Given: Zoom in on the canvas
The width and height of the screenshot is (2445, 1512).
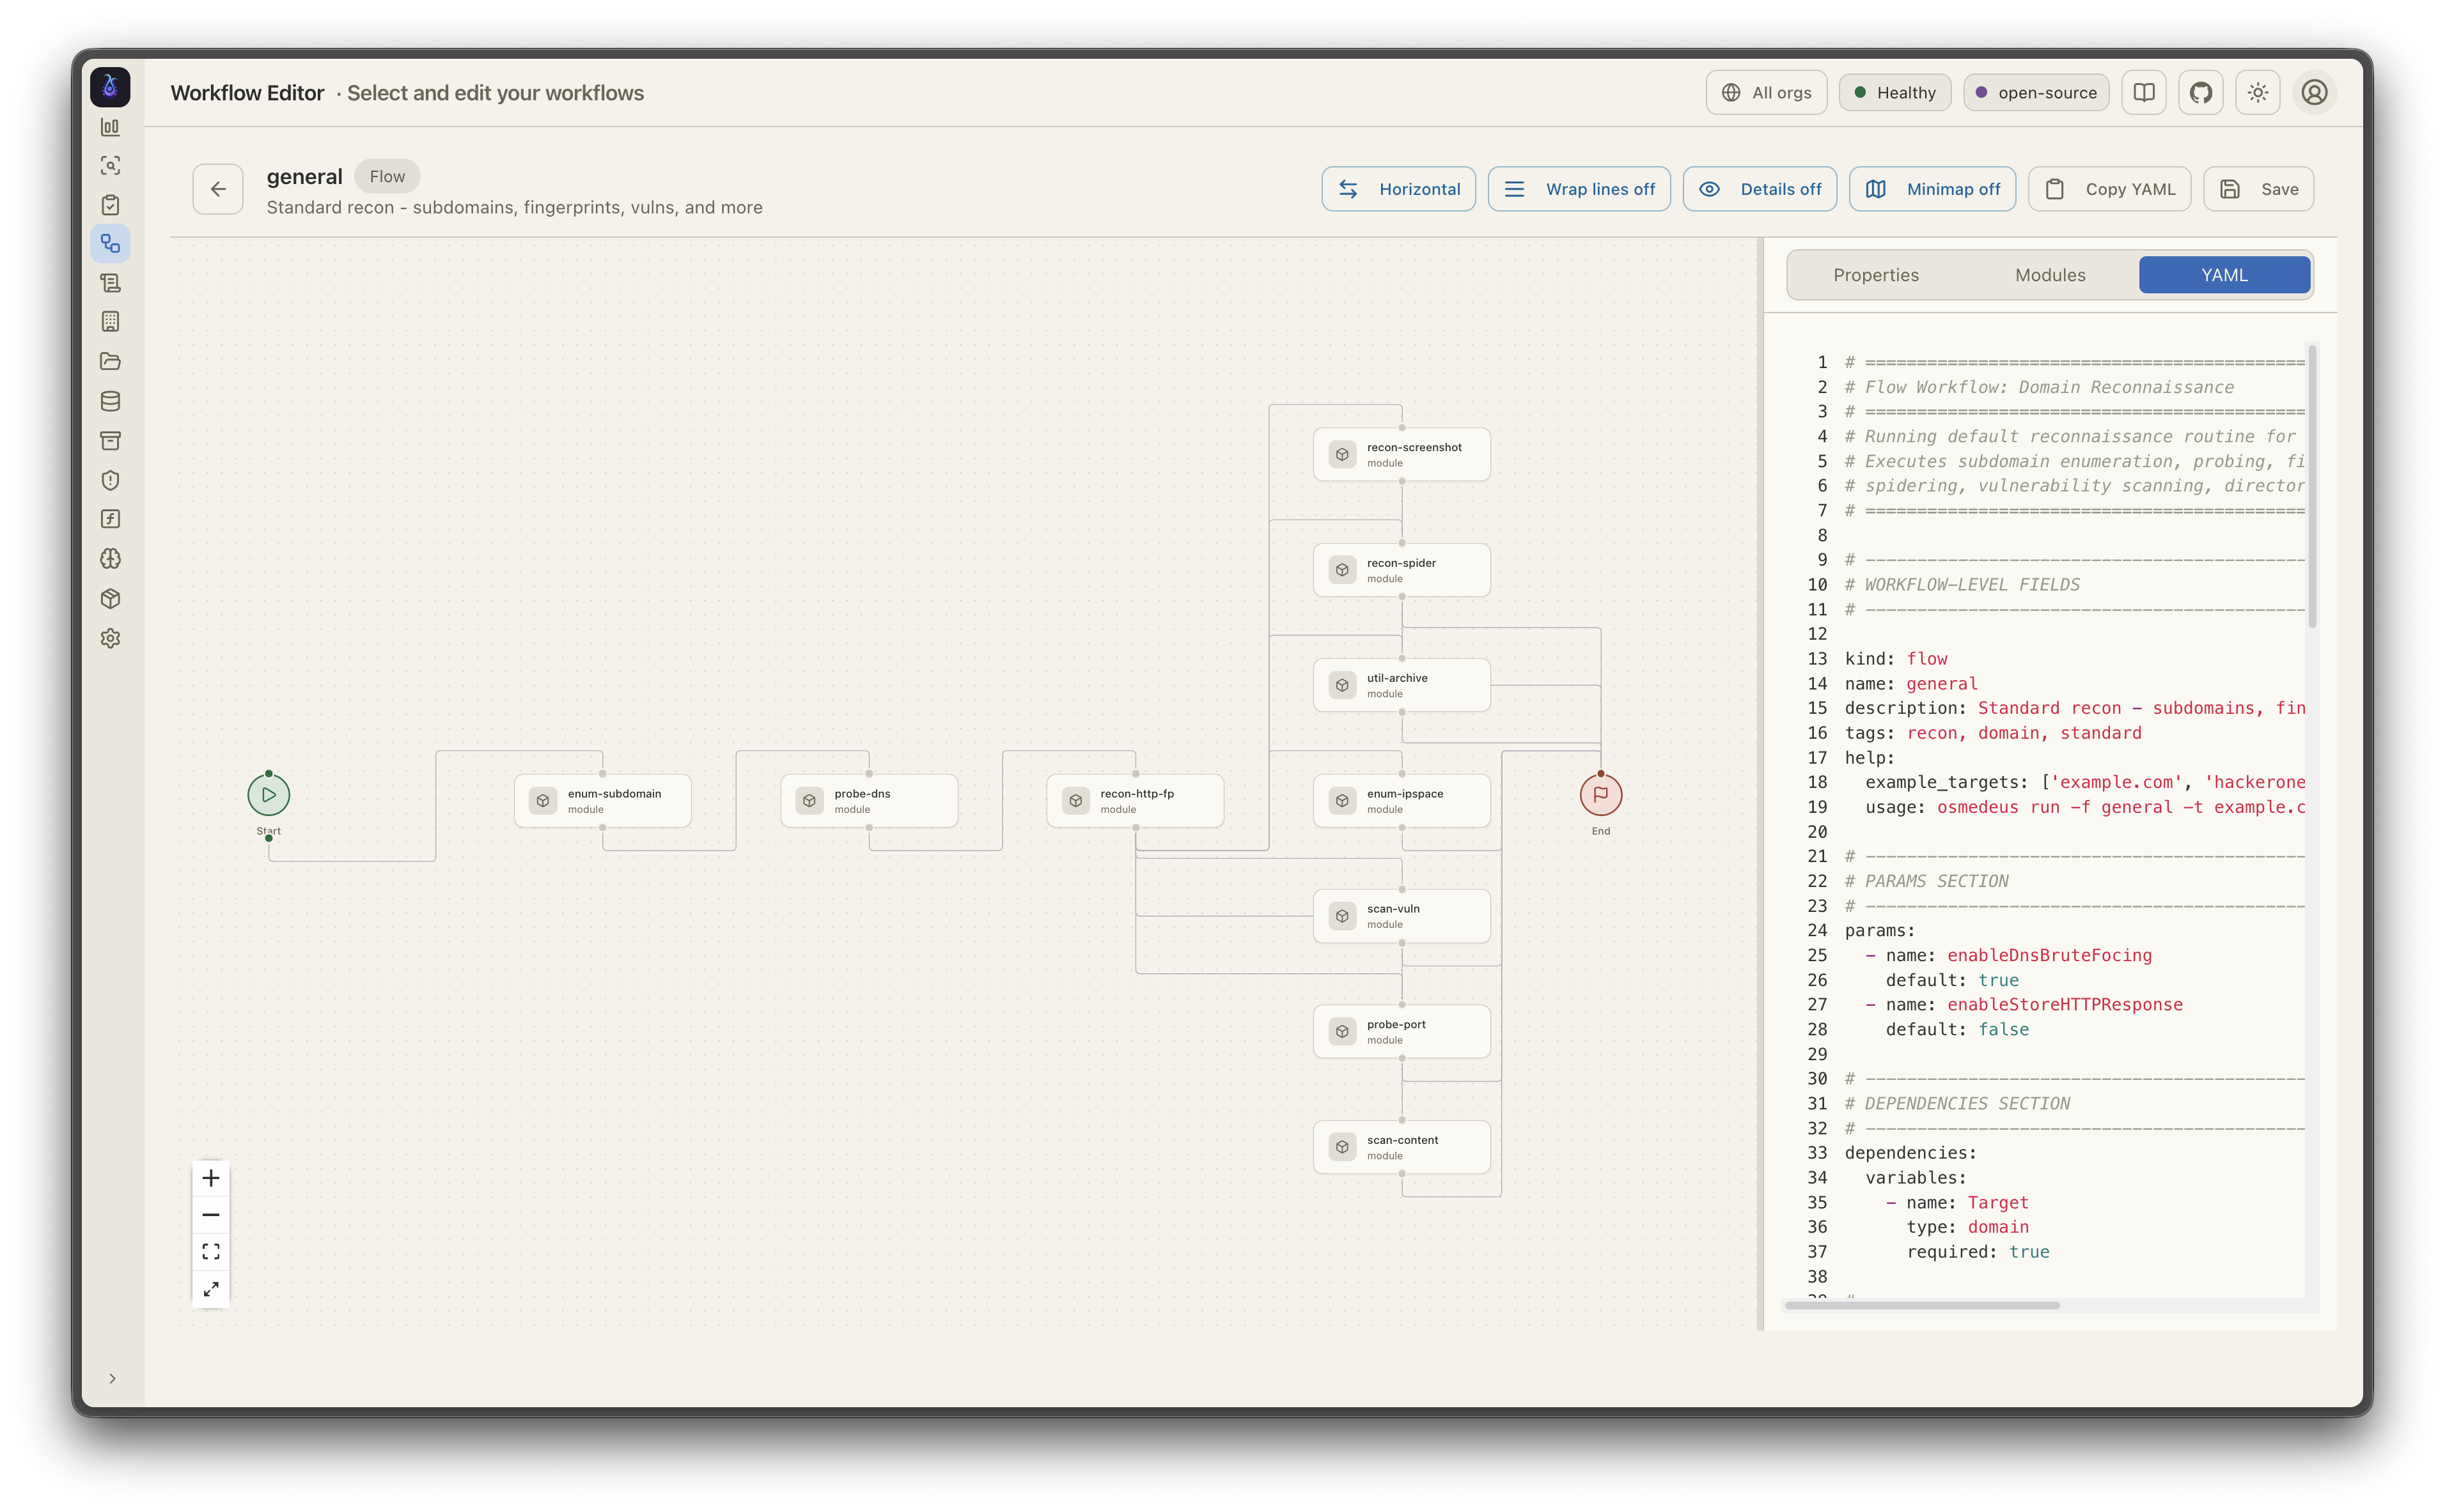Looking at the screenshot, I should tap(211, 1178).
